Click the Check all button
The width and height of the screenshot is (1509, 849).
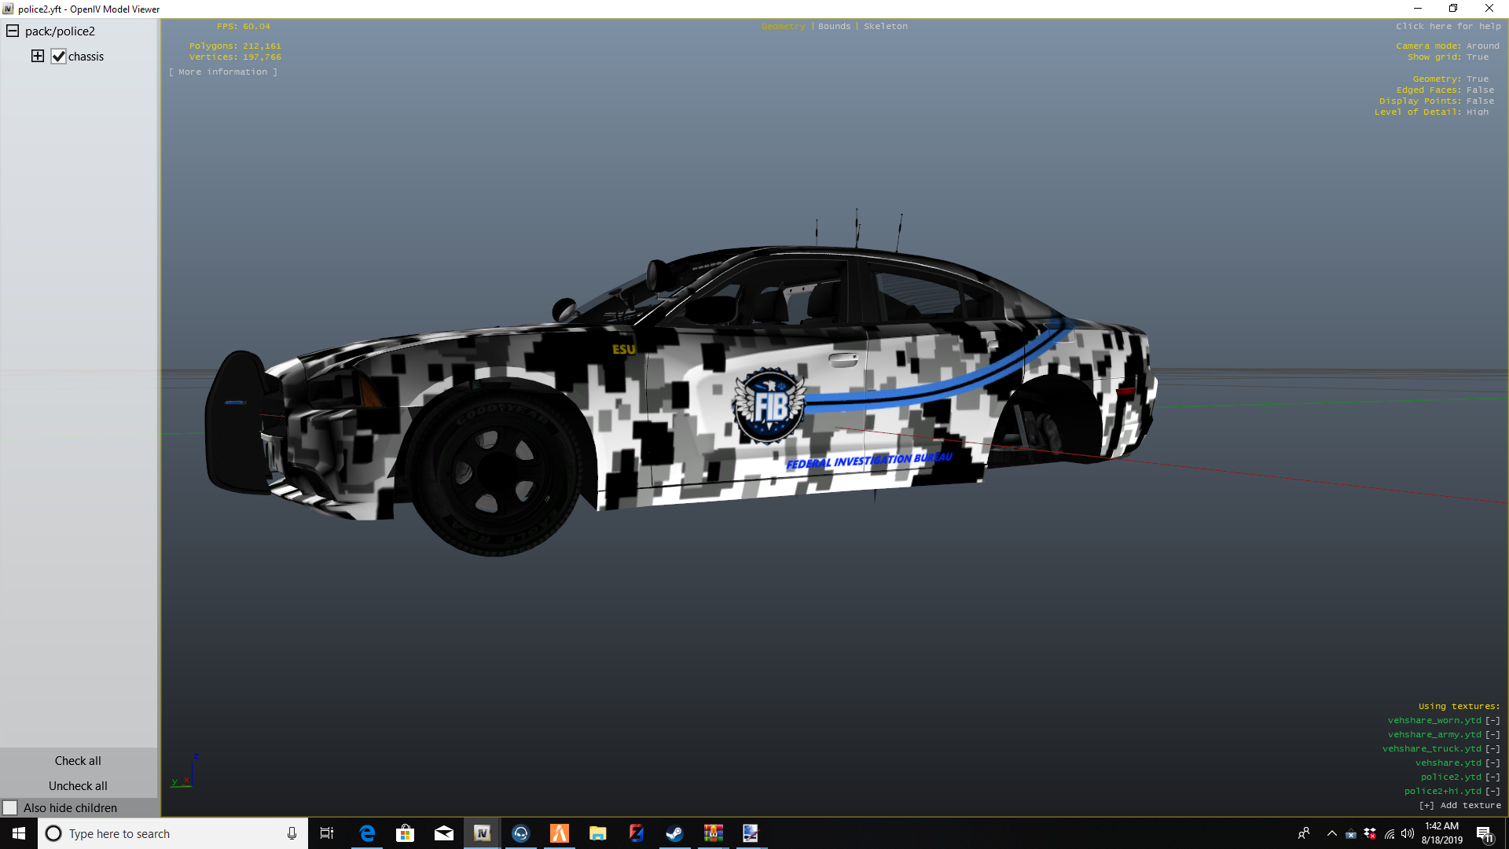[x=78, y=760]
